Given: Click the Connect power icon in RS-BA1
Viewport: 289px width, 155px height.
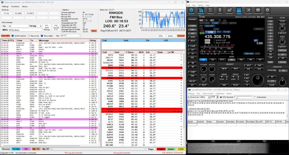Looking at the screenshot, I should [191, 10].
